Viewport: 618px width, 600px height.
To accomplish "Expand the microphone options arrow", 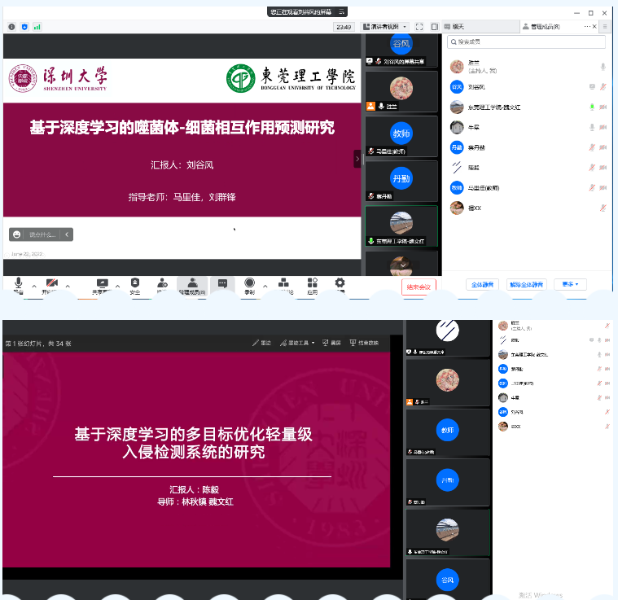I will (33, 287).
